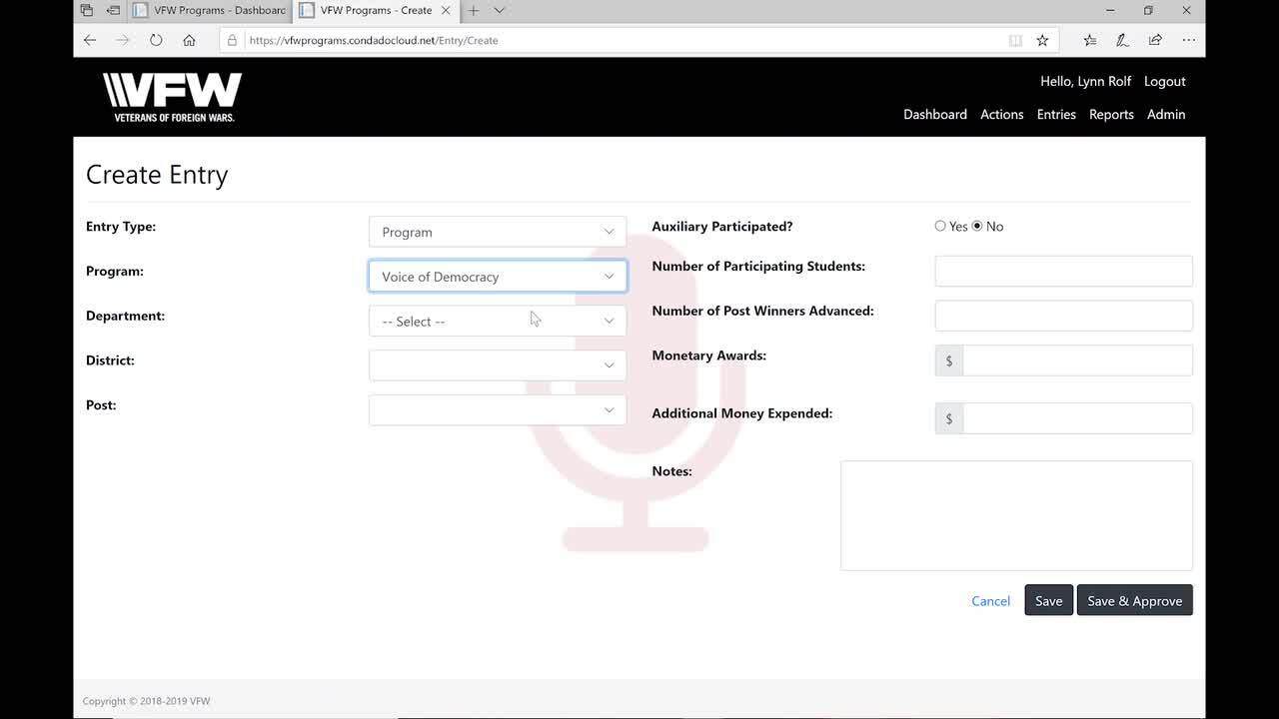Click the Monetary Awards input field

click(x=1077, y=360)
